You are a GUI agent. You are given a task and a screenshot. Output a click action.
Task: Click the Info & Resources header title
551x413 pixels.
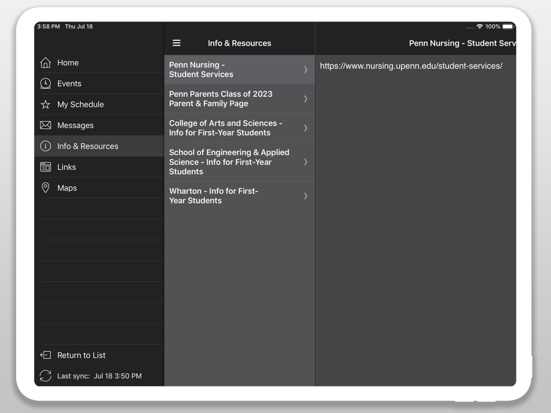(x=239, y=43)
